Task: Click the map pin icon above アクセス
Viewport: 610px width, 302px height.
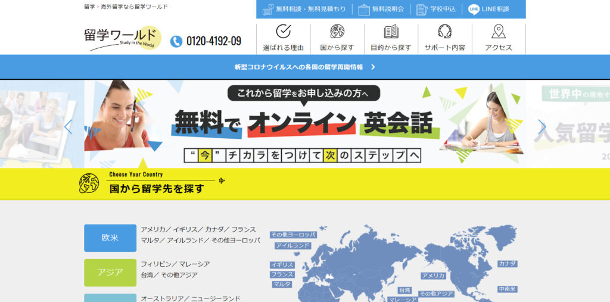Action: (499, 31)
